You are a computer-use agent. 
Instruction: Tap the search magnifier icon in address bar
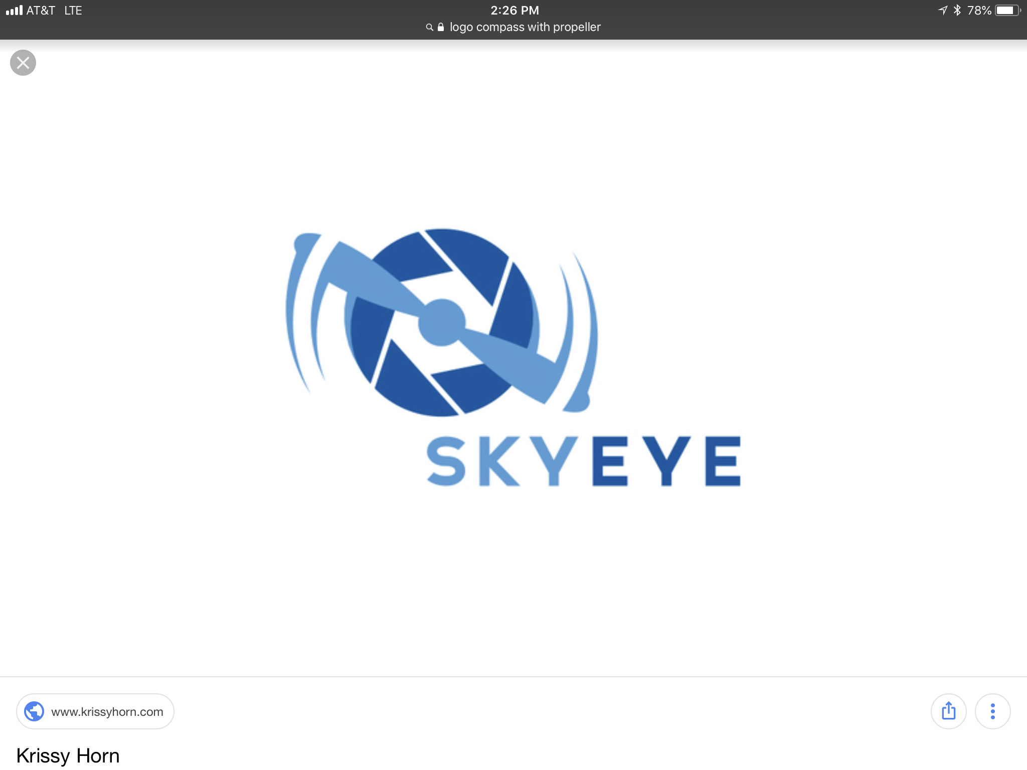(429, 28)
